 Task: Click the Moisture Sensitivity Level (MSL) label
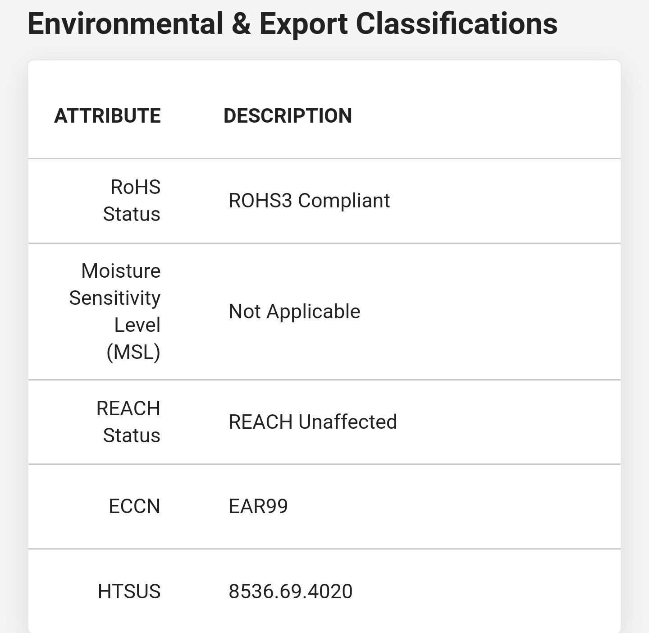click(115, 312)
